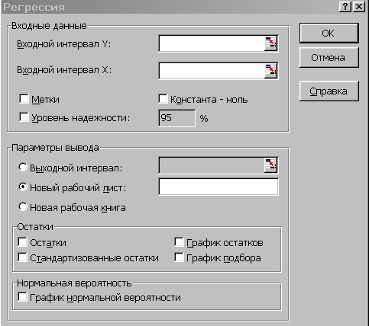Click the Параметры вывода group label
Image resolution: width=369 pixels, height=326 pixels.
(x=55, y=148)
